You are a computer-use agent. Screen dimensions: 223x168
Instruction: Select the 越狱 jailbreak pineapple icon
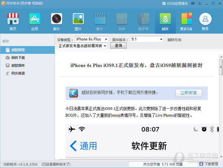165,19
